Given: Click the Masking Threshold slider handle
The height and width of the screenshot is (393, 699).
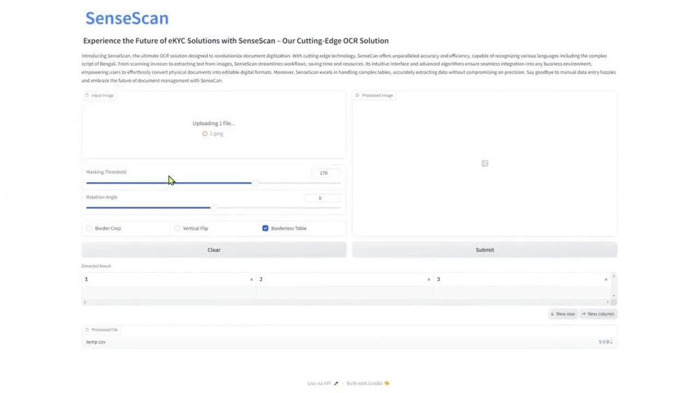Looking at the screenshot, I should [x=254, y=182].
